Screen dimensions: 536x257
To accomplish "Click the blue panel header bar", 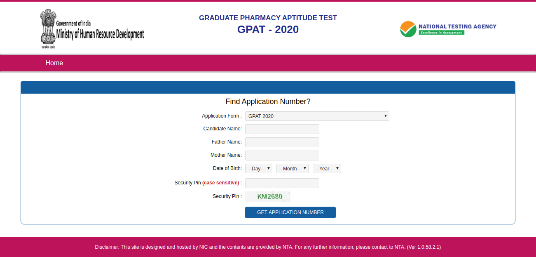I will click(x=268, y=87).
